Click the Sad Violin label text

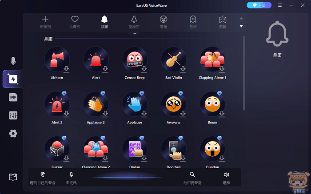[x=174, y=78]
